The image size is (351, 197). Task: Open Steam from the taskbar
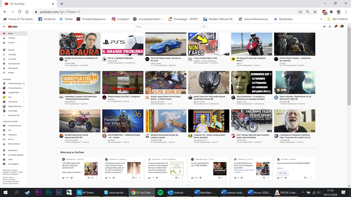pyautogui.click(x=27, y=192)
